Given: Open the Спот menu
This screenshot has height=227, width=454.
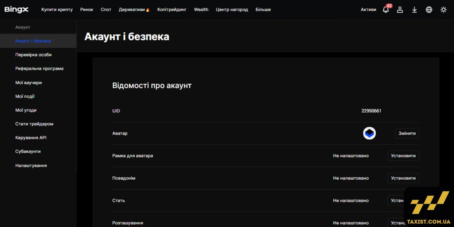Looking at the screenshot, I should (106, 9).
